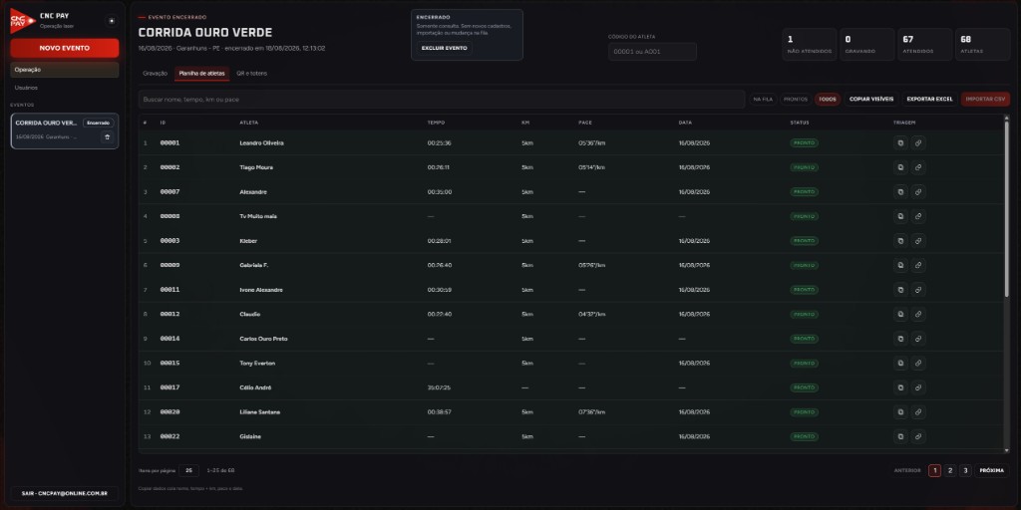Open Usuários in the sidebar
This screenshot has width=1021, height=510.
pos(65,88)
